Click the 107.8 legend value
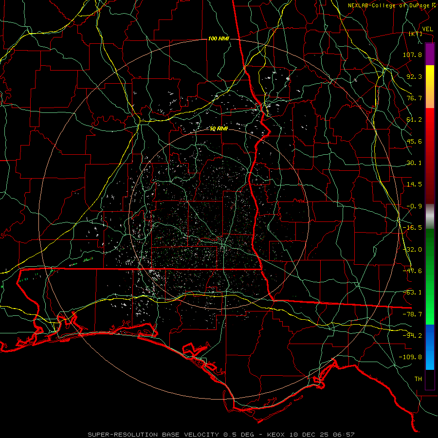 coord(412,55)
